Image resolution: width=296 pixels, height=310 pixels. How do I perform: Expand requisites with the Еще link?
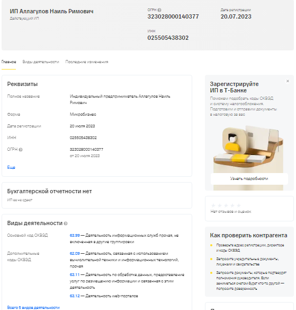tap(11, 167)
